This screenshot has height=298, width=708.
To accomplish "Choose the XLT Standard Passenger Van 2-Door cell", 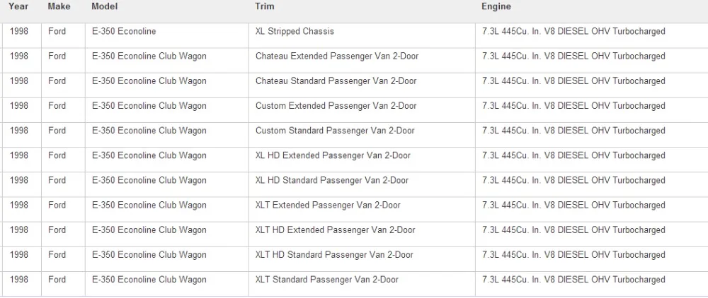I will pos(327,280).
